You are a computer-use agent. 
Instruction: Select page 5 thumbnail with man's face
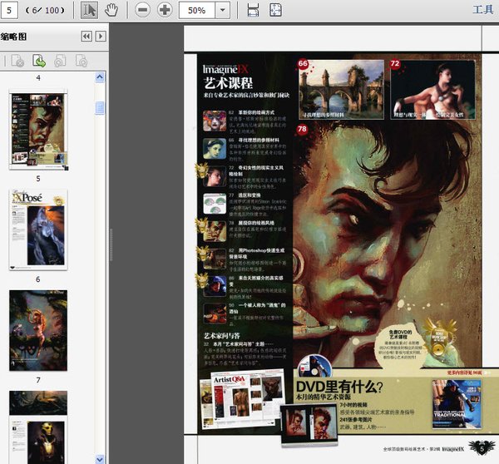pos(38,131)
